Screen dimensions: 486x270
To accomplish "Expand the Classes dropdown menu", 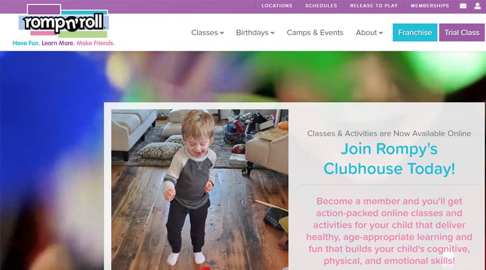I will [207, 32].
